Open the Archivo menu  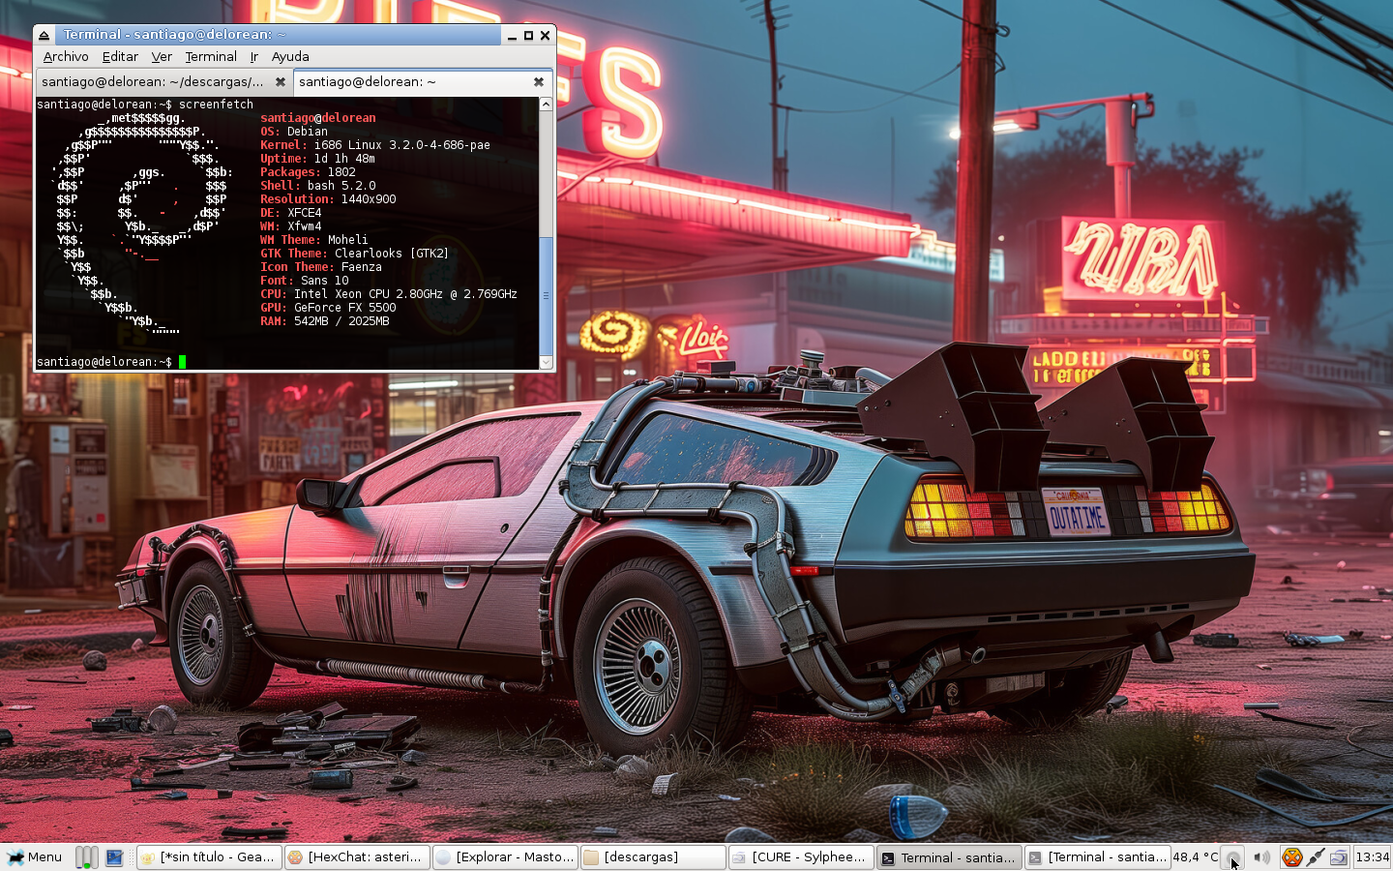coord(66,57)
